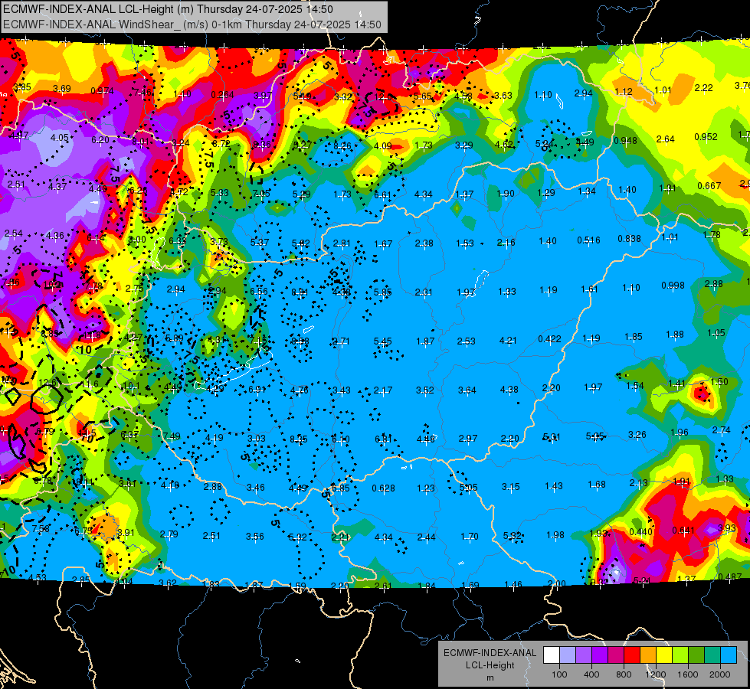Click the wind shear value '3.63'
This screenshot has width=750, height=689.
[x=503, y=95]
